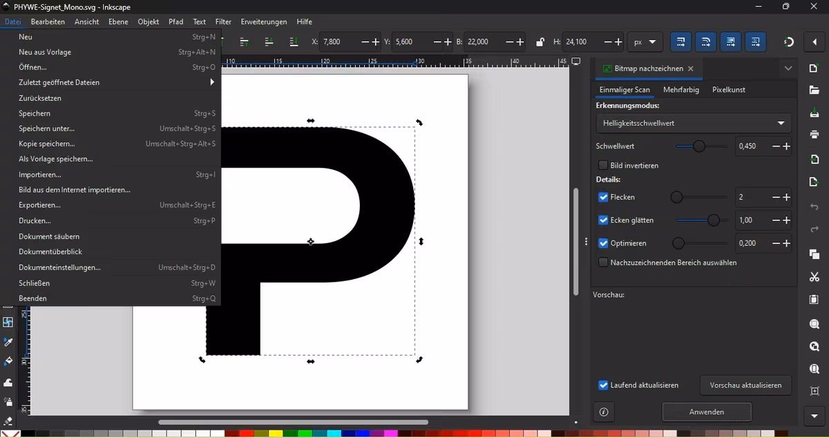
Task: Uncheck the Flecken checkbox
Action: point(603,197)
